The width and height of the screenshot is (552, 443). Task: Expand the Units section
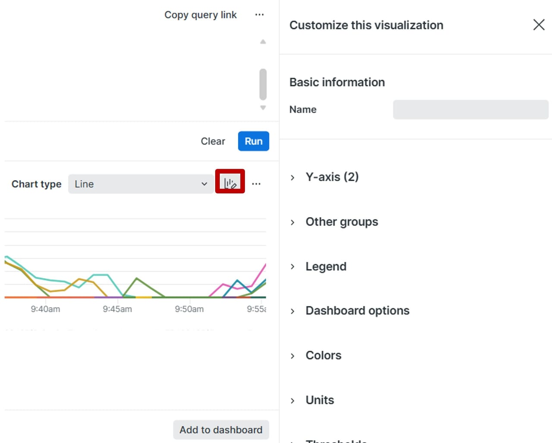[x=320, y=400]
